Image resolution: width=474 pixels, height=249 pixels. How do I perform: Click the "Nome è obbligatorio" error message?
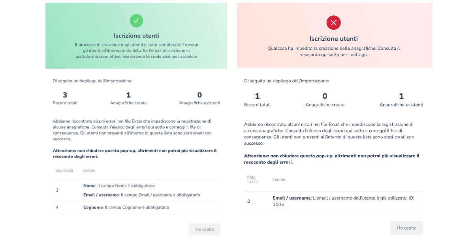(x=119, y=186)
